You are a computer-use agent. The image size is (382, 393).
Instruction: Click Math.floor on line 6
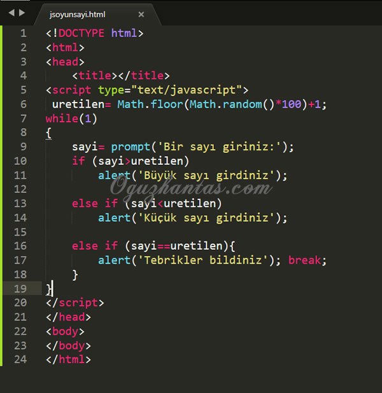click(150, 104)
